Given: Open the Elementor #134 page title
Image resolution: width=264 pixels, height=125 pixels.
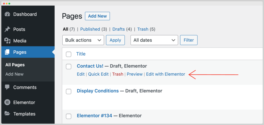Looking at the screenshot, I should (94, 115).
